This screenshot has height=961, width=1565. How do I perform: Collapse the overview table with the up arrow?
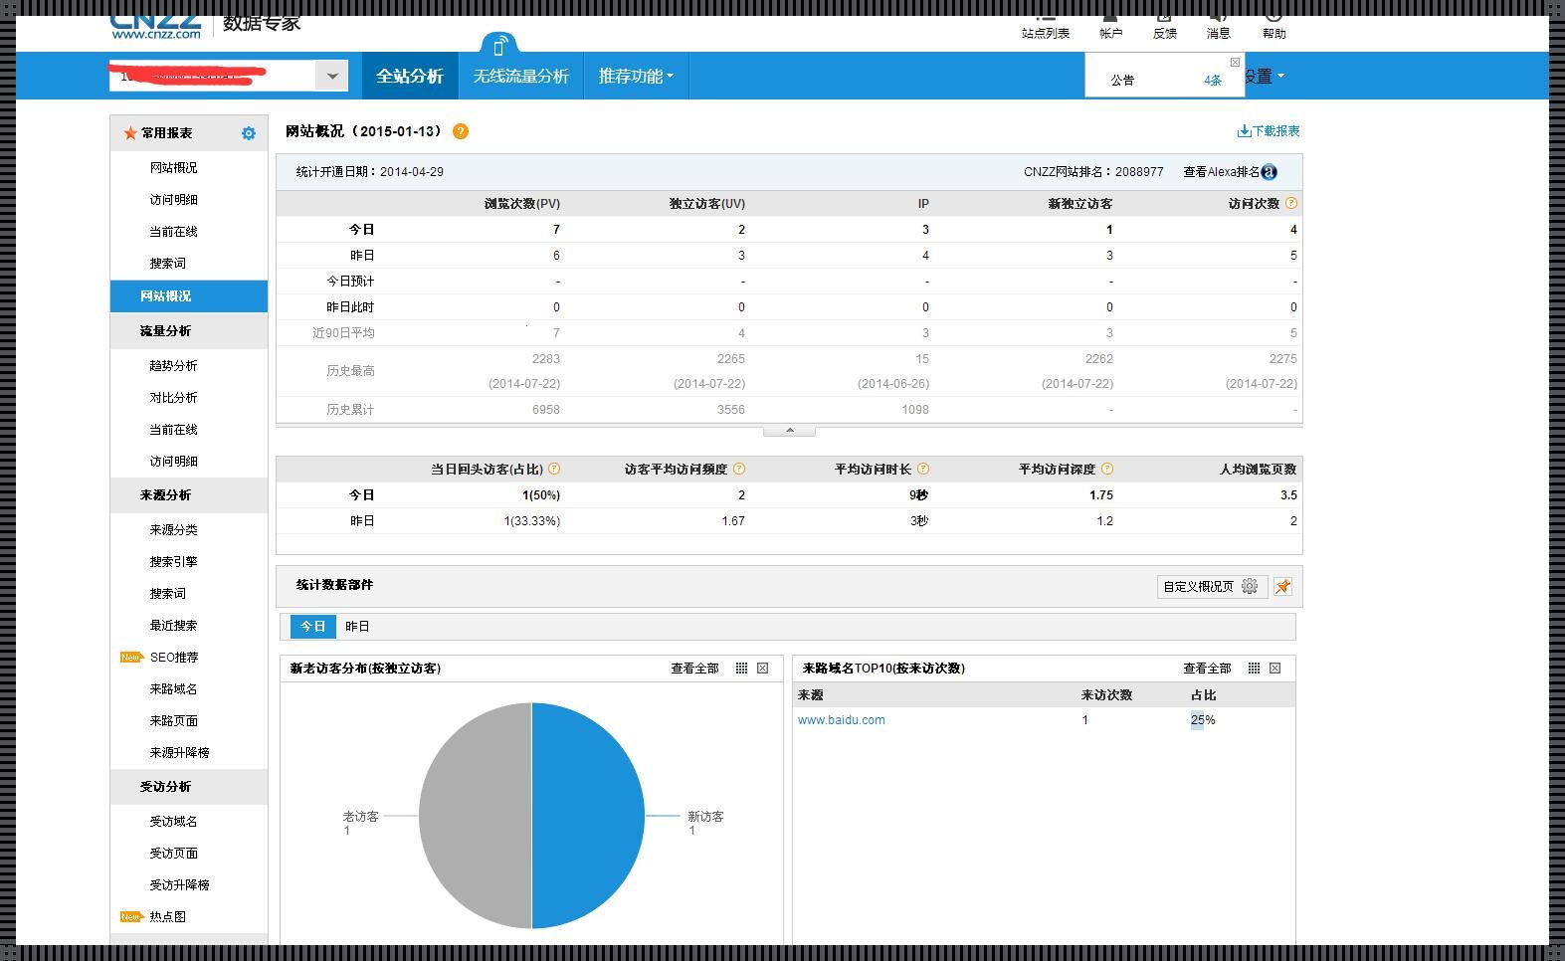(789, 431)
